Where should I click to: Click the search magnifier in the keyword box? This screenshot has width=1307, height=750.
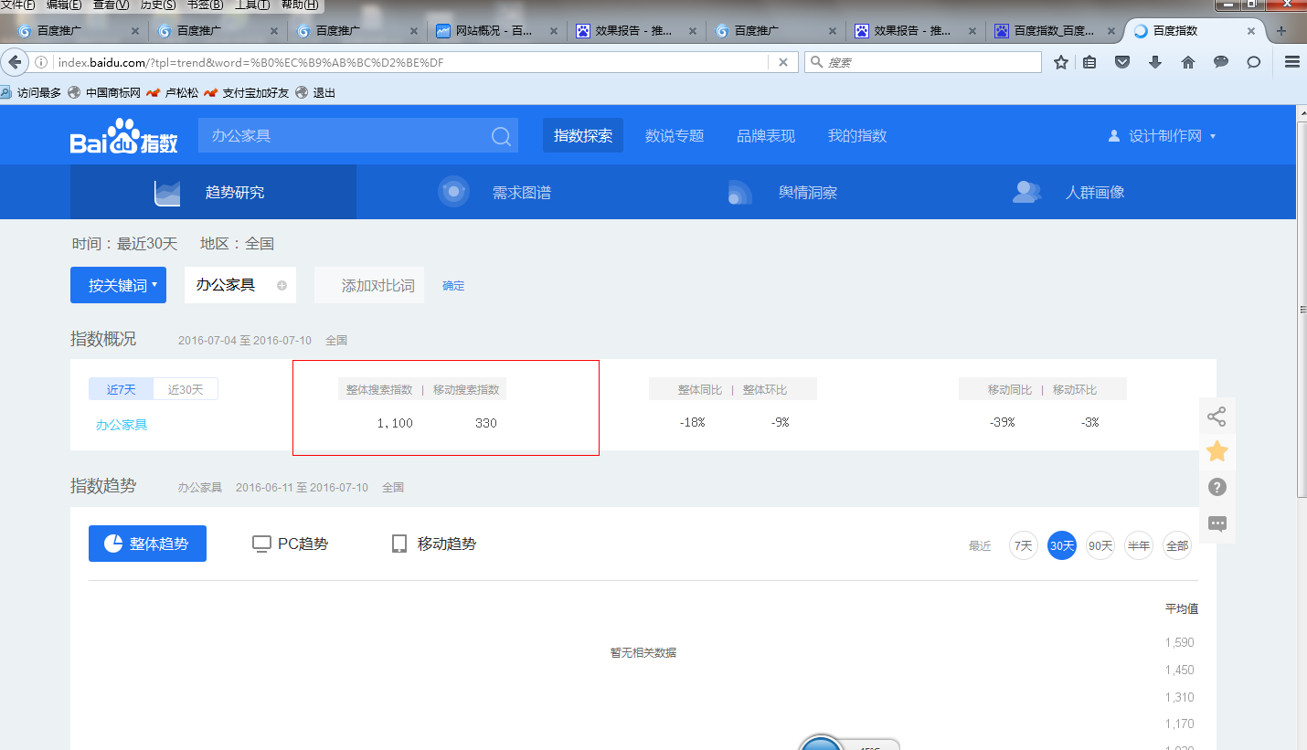(x=500, y=135)
